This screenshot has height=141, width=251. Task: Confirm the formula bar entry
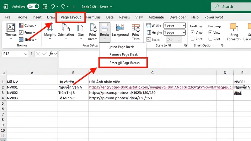[44, 54]
